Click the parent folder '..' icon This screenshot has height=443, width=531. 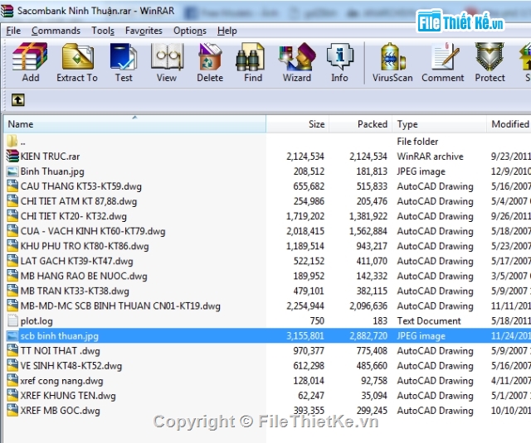coord(12,141)
